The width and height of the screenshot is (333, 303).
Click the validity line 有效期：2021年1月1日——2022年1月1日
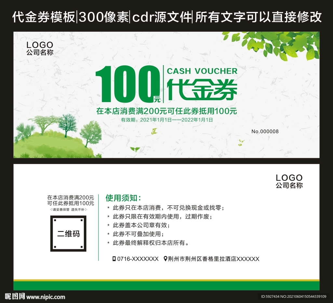tap(167, 120)
